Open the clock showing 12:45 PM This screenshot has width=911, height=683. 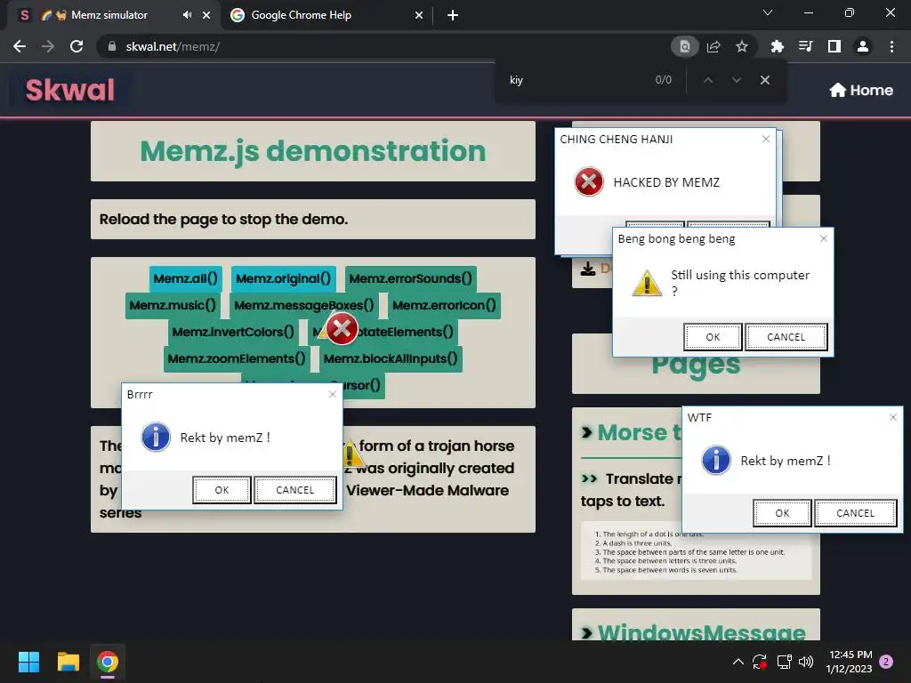coord(850,662)
